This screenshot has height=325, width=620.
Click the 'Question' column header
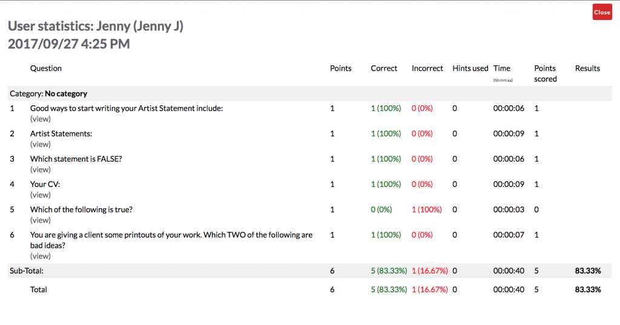tap(46, 68)
